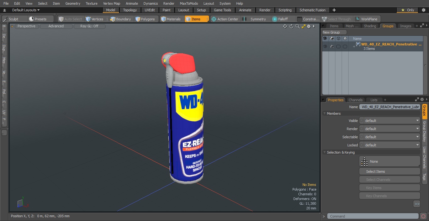Image resolution: width=429 pixels, height=221 pixels.
Task: Click the selection set icon beside None
Action: pos(364,161)
